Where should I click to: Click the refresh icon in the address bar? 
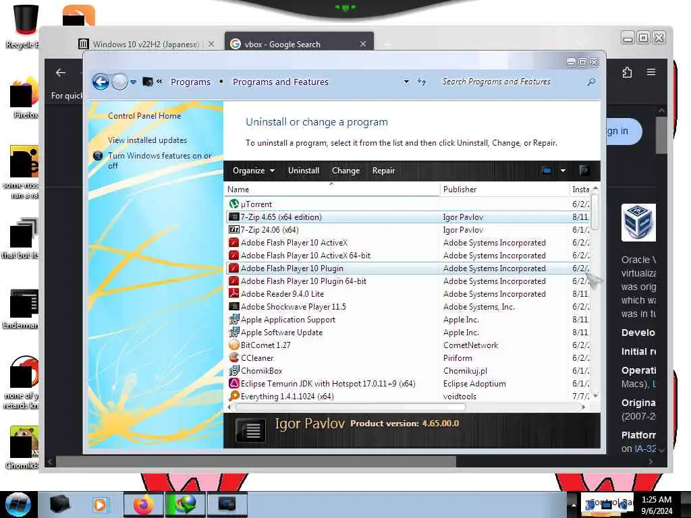pos(422,82)
